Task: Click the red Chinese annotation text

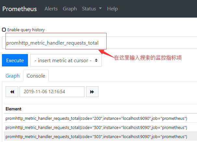Action: coord(147,58)
